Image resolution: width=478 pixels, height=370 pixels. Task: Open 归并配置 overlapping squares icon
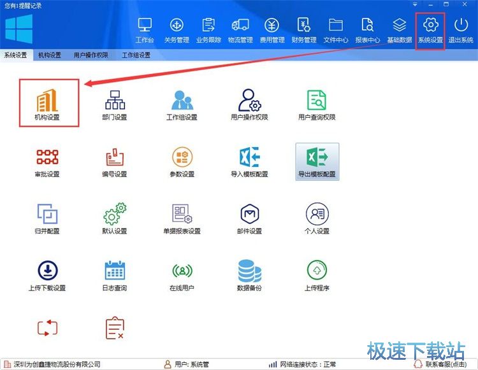click(x=47, y=218)
